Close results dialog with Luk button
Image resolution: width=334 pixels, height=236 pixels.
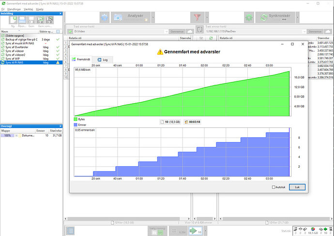pos(297,187)
